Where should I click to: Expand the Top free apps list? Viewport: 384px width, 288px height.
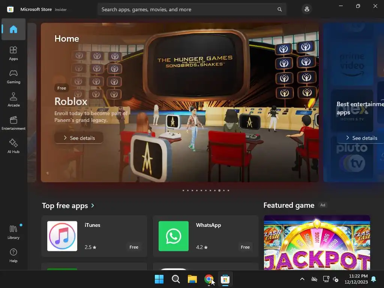(93, 205)
